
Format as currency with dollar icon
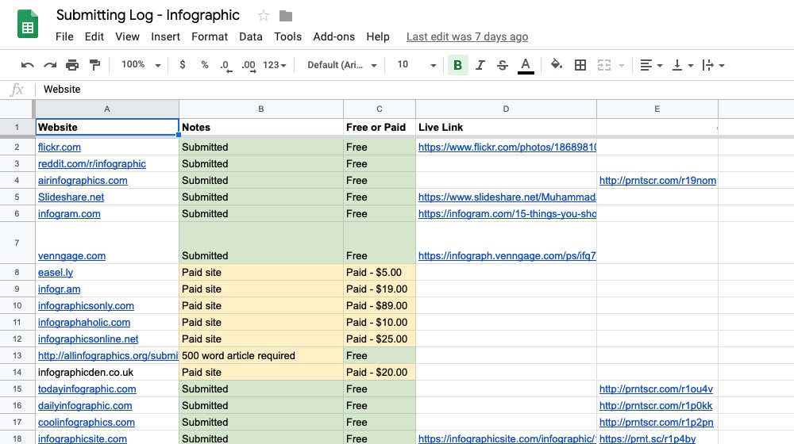(183, 65)
